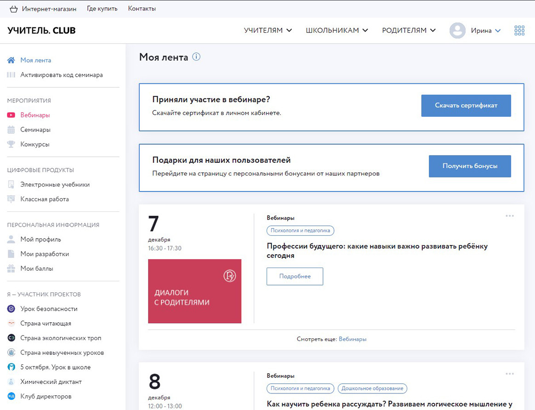Click Психология и педагогика tag on 8 декабря card

click(x=300, y=388)
